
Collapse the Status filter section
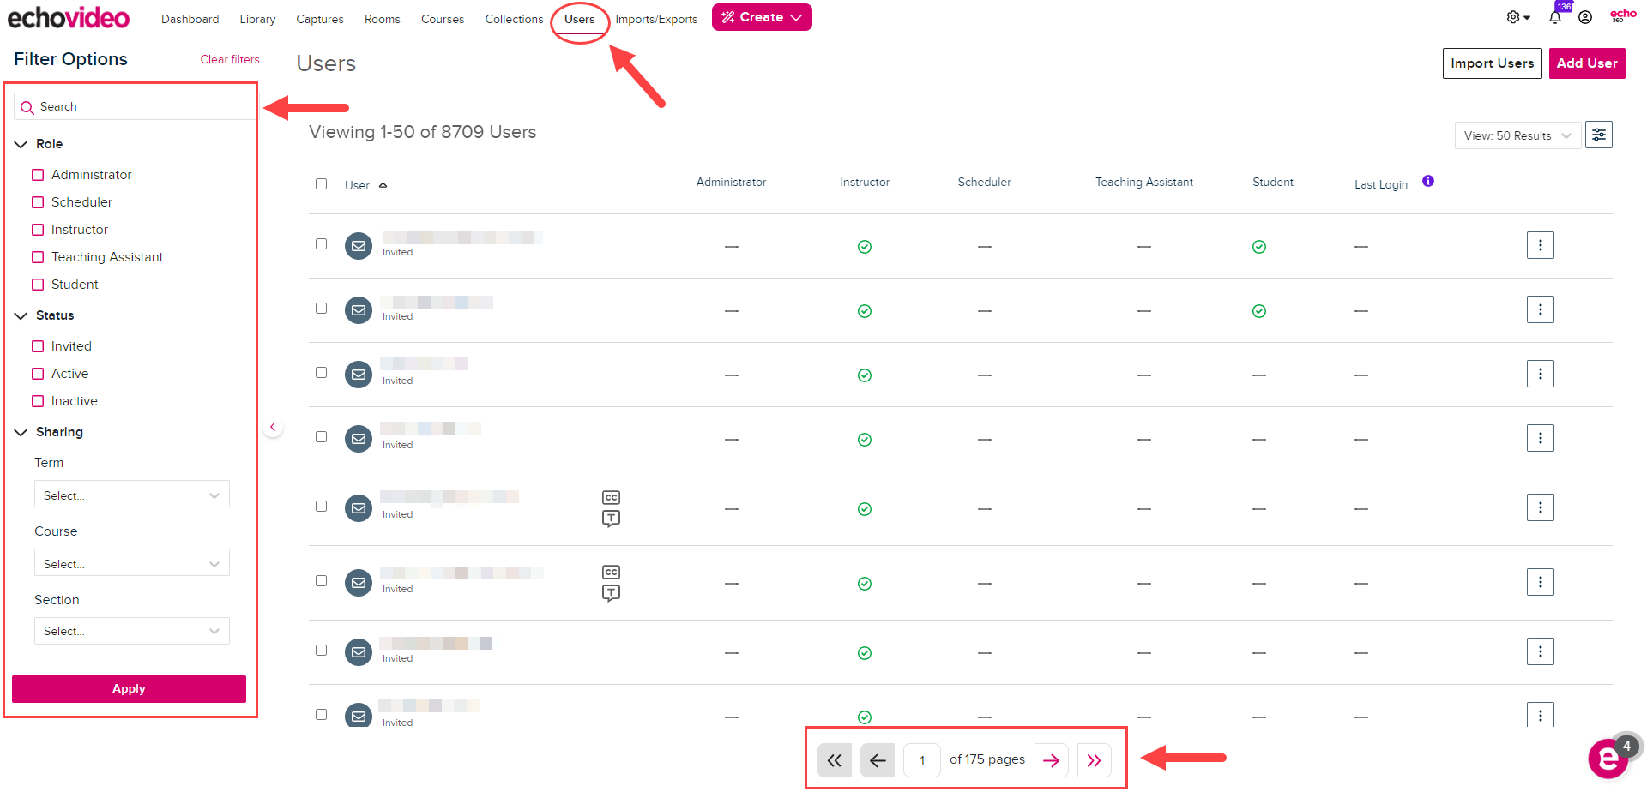coord(21,315)
